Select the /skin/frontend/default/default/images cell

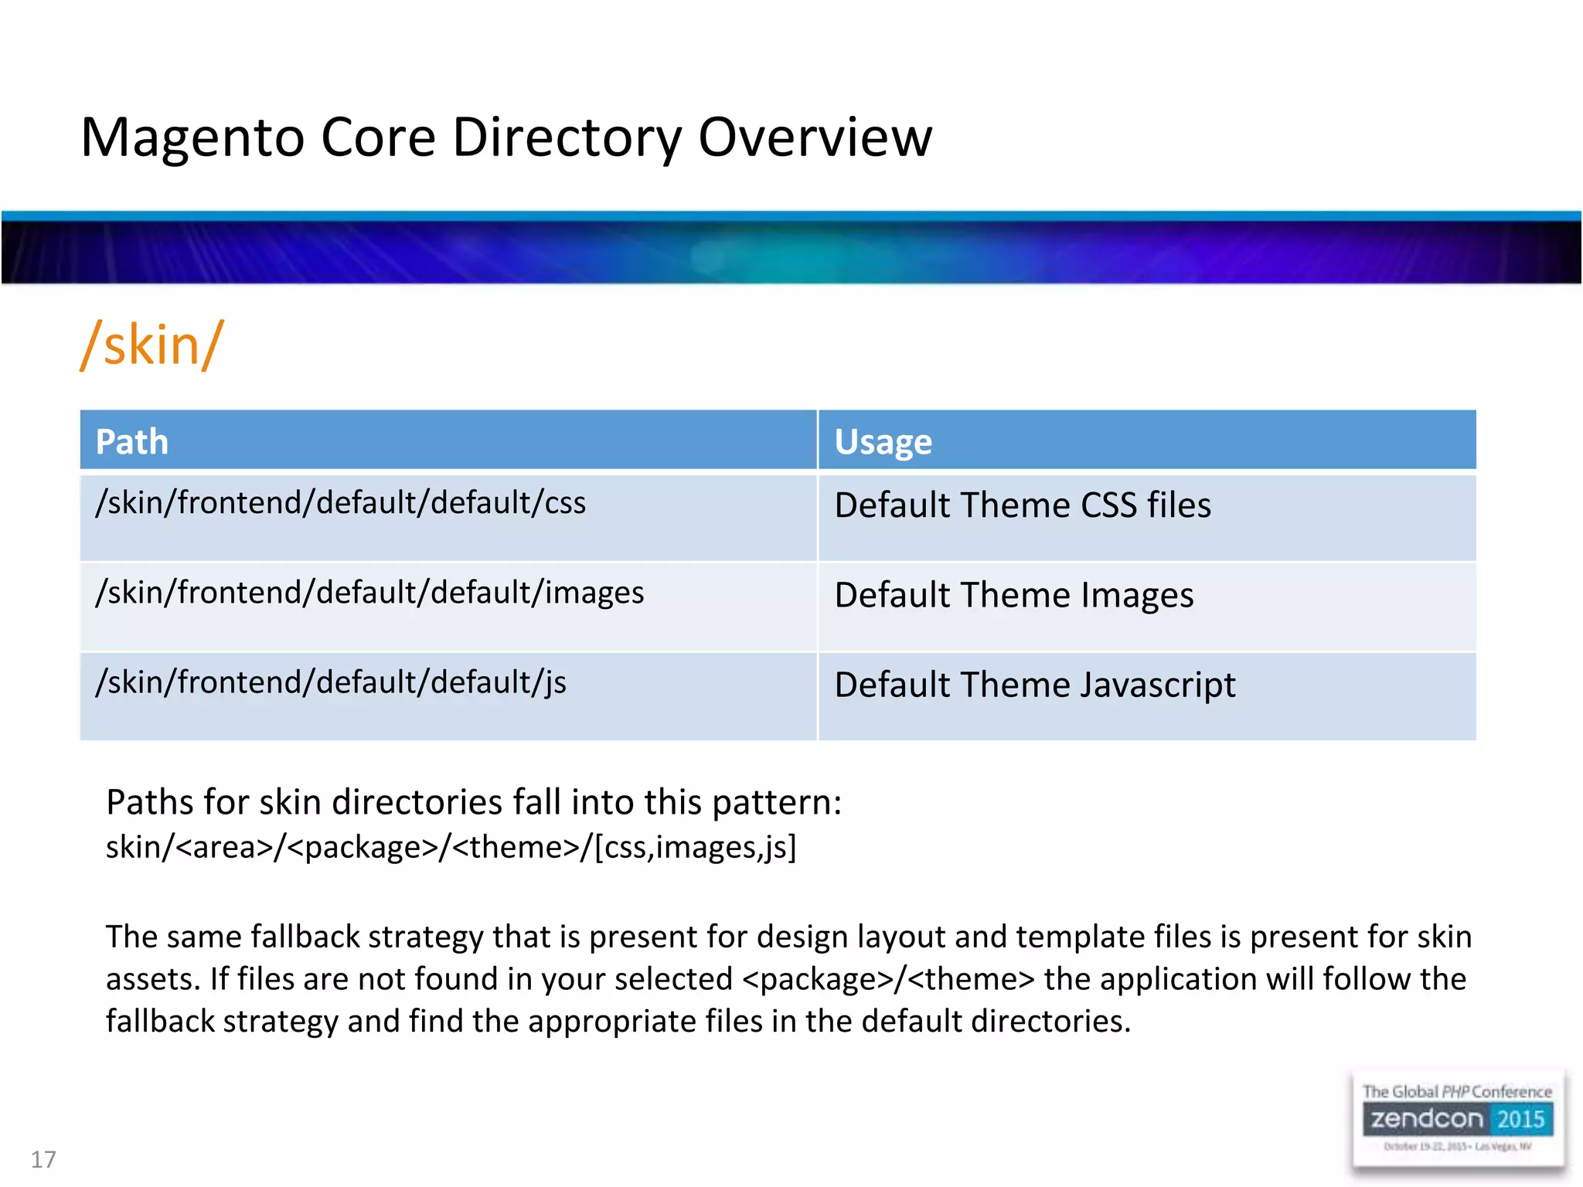[x=448, y=607]
